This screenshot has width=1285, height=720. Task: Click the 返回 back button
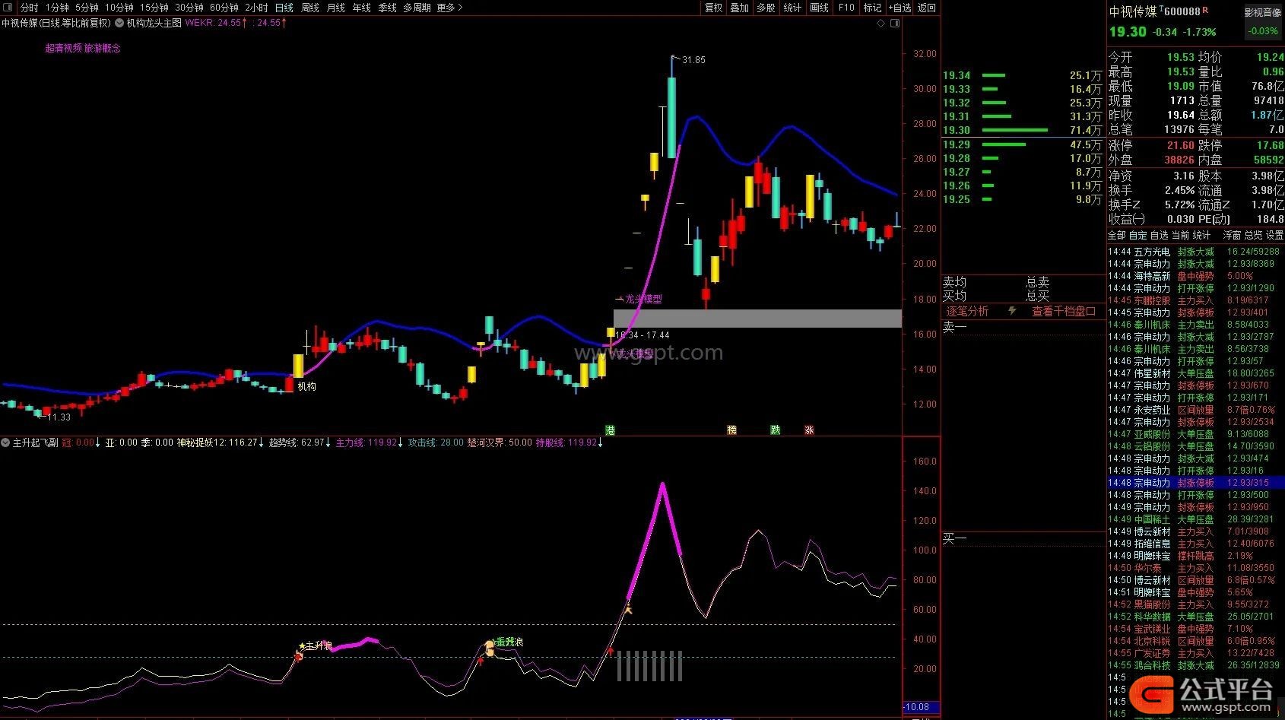(x=927, y=8)
